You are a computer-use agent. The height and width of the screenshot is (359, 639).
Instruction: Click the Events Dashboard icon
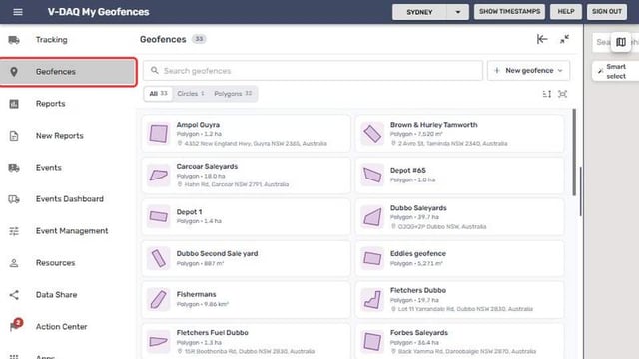coord(14,199)
